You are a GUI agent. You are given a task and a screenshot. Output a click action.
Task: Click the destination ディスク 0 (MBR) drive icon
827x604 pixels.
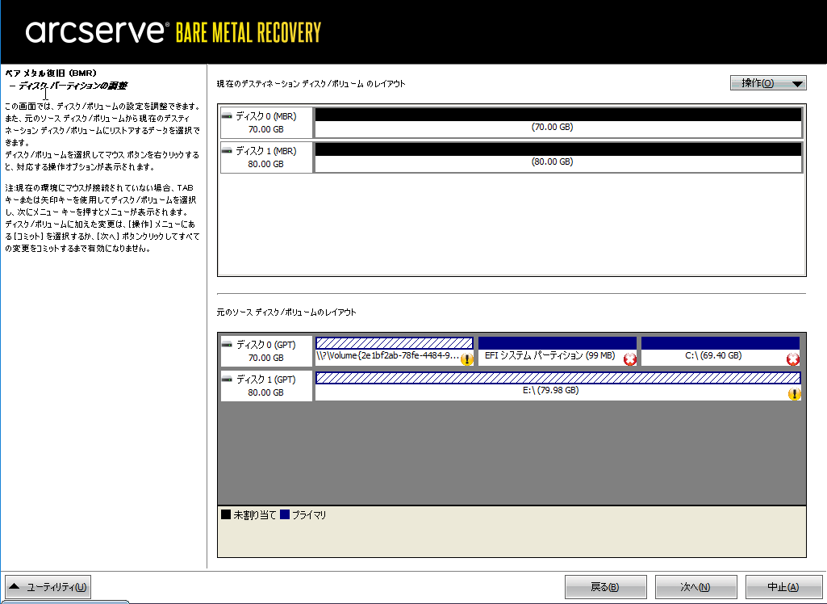(227, 115)
